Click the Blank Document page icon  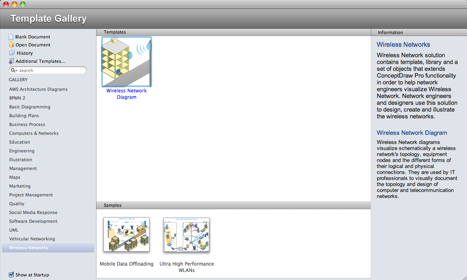tap(11, 37)
